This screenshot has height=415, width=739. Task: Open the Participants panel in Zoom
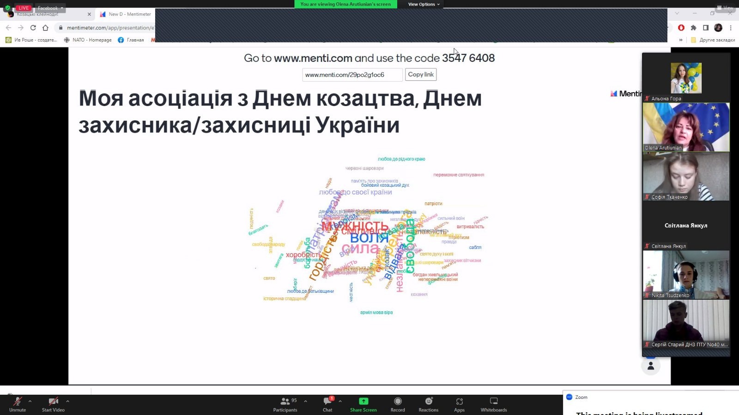(x=285, y=404)
